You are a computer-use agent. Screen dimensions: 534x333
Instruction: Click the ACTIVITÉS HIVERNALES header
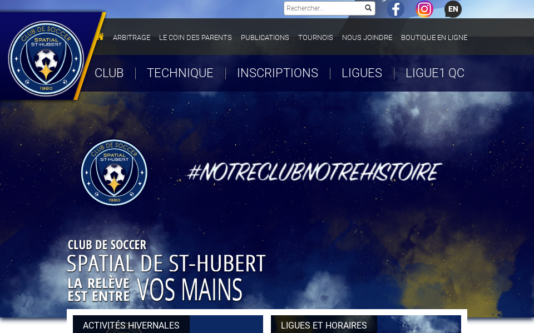(130, 325)
